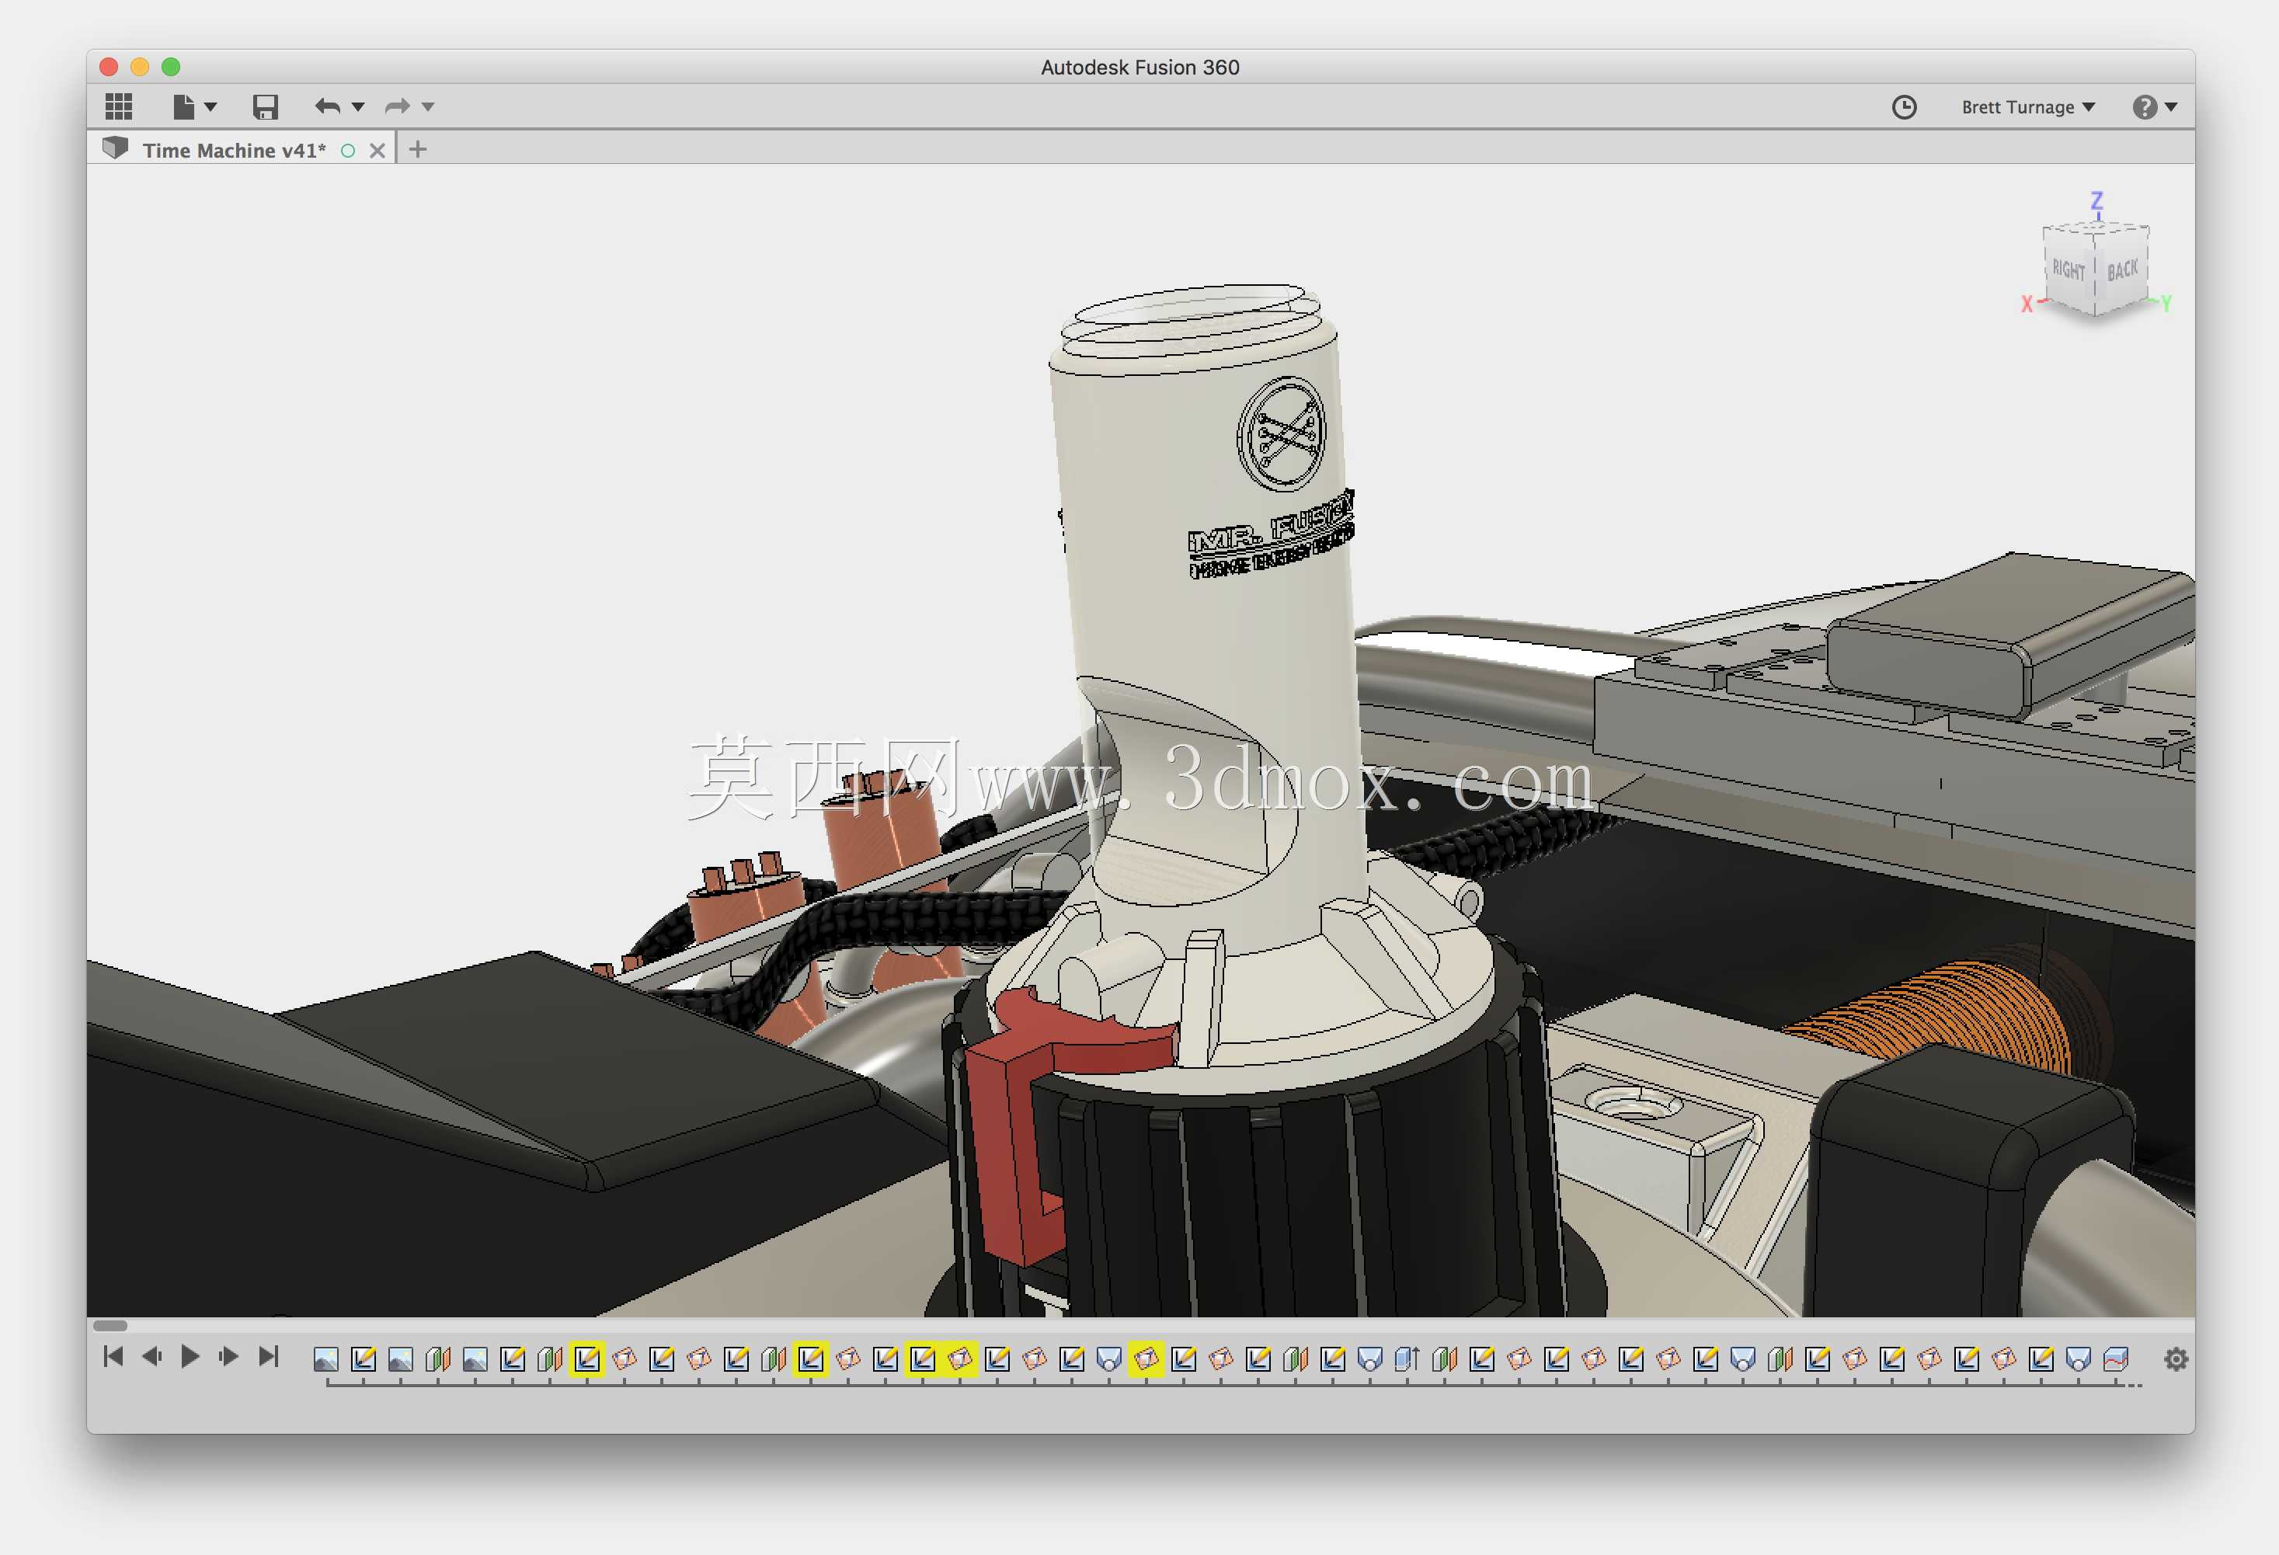Click the cube icon on the document tab
This screenshot has height=1555, width=2279.
(116, 148)
